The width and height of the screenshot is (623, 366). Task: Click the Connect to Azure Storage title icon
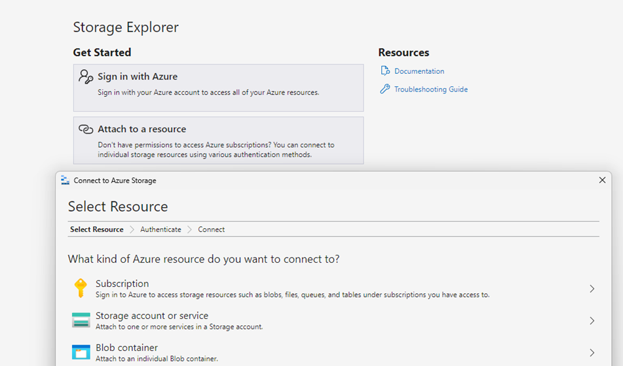pyautogui.click(x=65, y=180)
